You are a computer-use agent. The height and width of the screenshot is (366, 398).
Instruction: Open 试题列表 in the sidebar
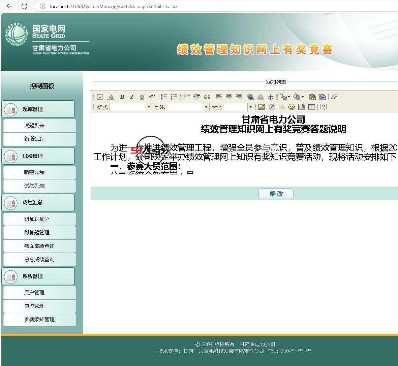click(x=34, y=126)
